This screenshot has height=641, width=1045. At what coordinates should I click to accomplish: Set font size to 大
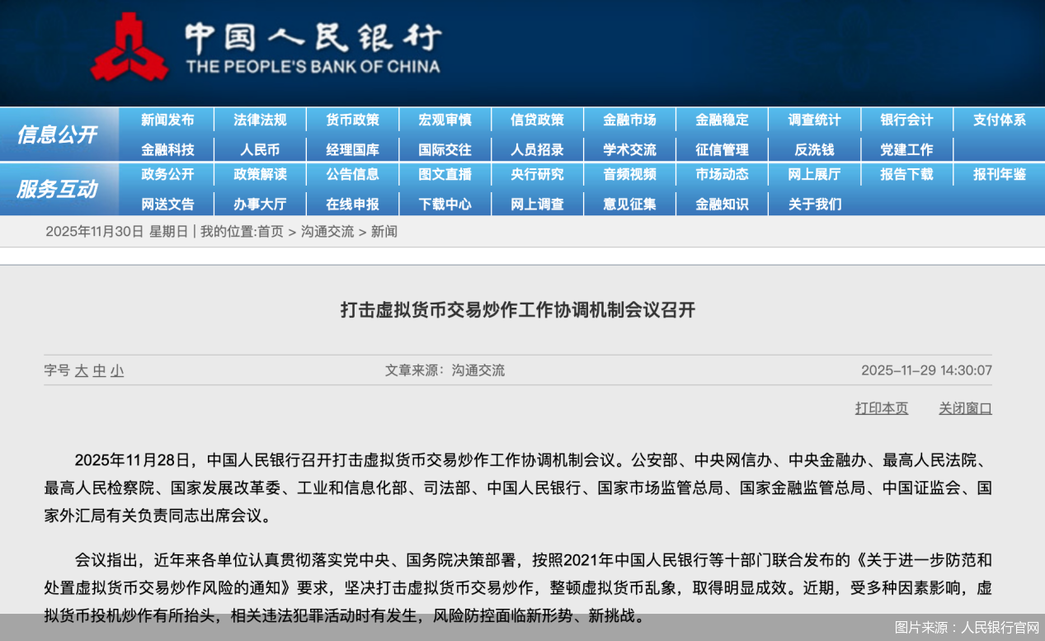pos(81,371)
